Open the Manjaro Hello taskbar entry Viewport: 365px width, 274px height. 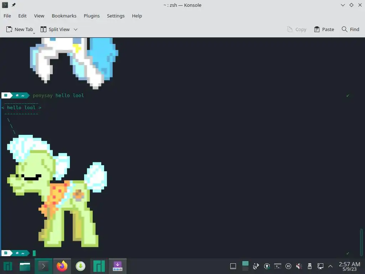[x=99, y=266]
